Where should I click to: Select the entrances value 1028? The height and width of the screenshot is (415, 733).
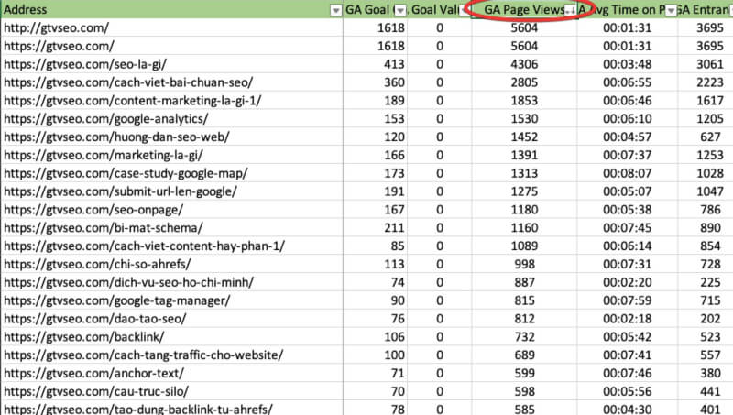point(706,173)
